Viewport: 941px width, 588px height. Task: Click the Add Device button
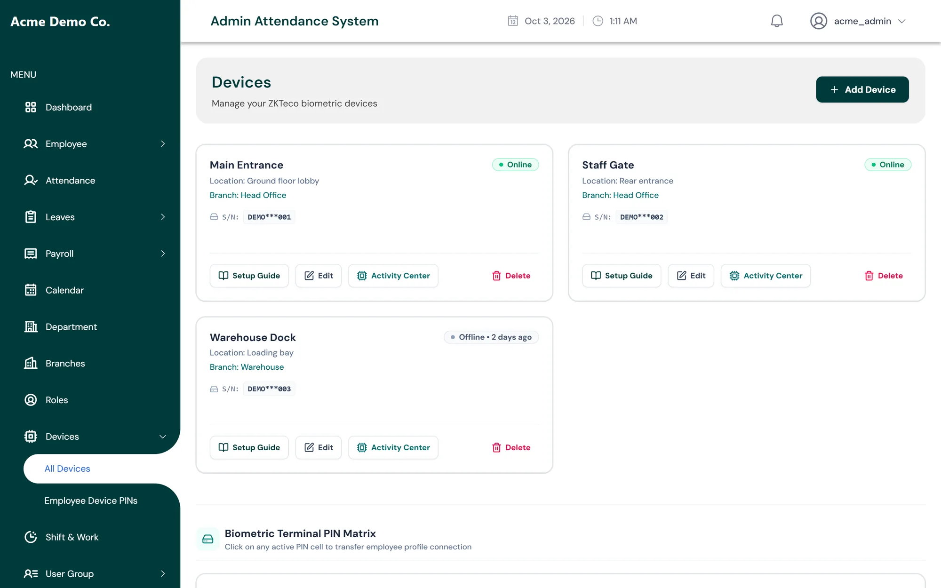pos(862,89)
